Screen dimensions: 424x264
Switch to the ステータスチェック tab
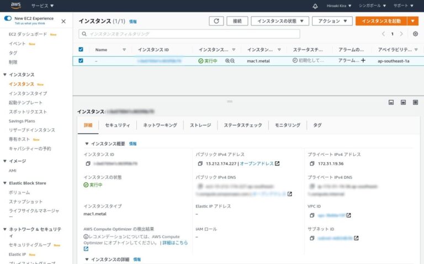click(243, 125)
